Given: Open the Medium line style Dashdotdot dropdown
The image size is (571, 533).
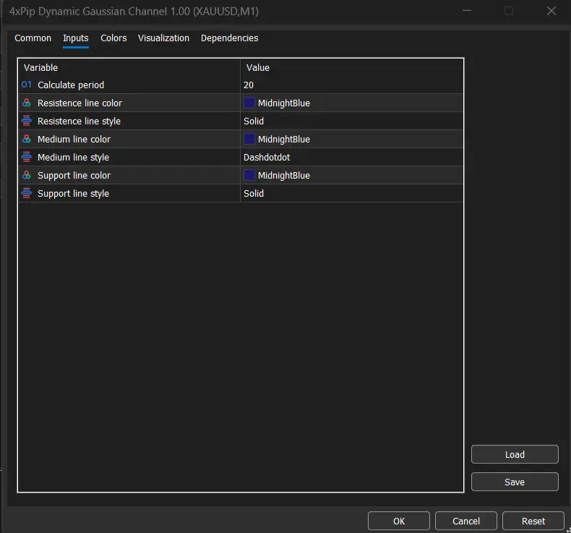Looking at the screenshot, I should tap(351, 157).
